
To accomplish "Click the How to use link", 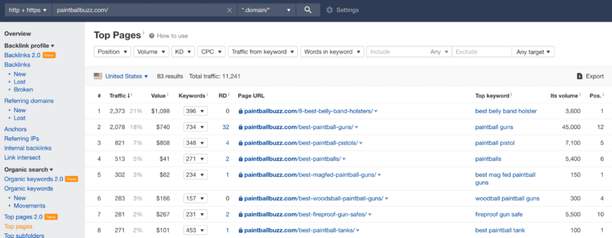I will pyautogui.click(x=173, y=36).
